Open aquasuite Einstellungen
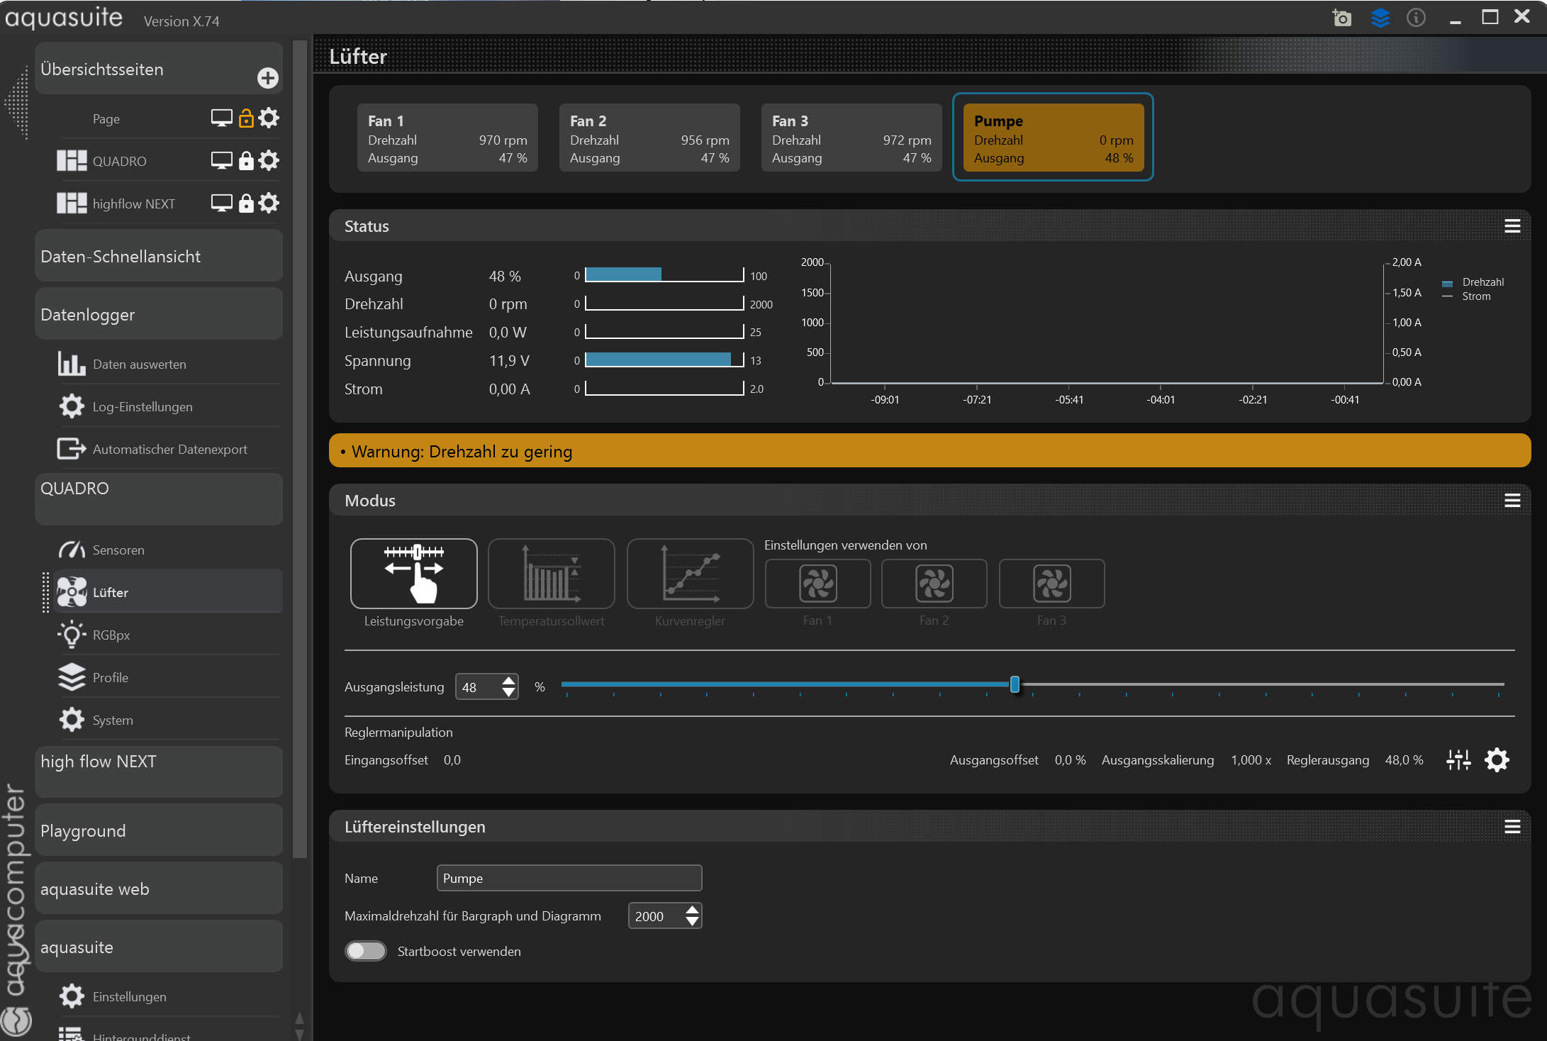 pyautogui.click(x=167, y=997)
